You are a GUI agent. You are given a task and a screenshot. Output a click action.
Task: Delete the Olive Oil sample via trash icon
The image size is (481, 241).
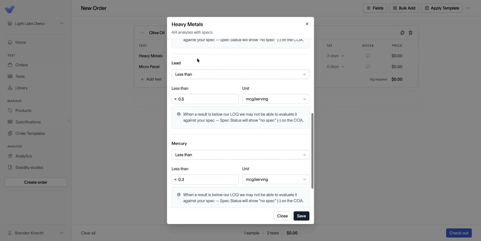[x=410, y=33]
